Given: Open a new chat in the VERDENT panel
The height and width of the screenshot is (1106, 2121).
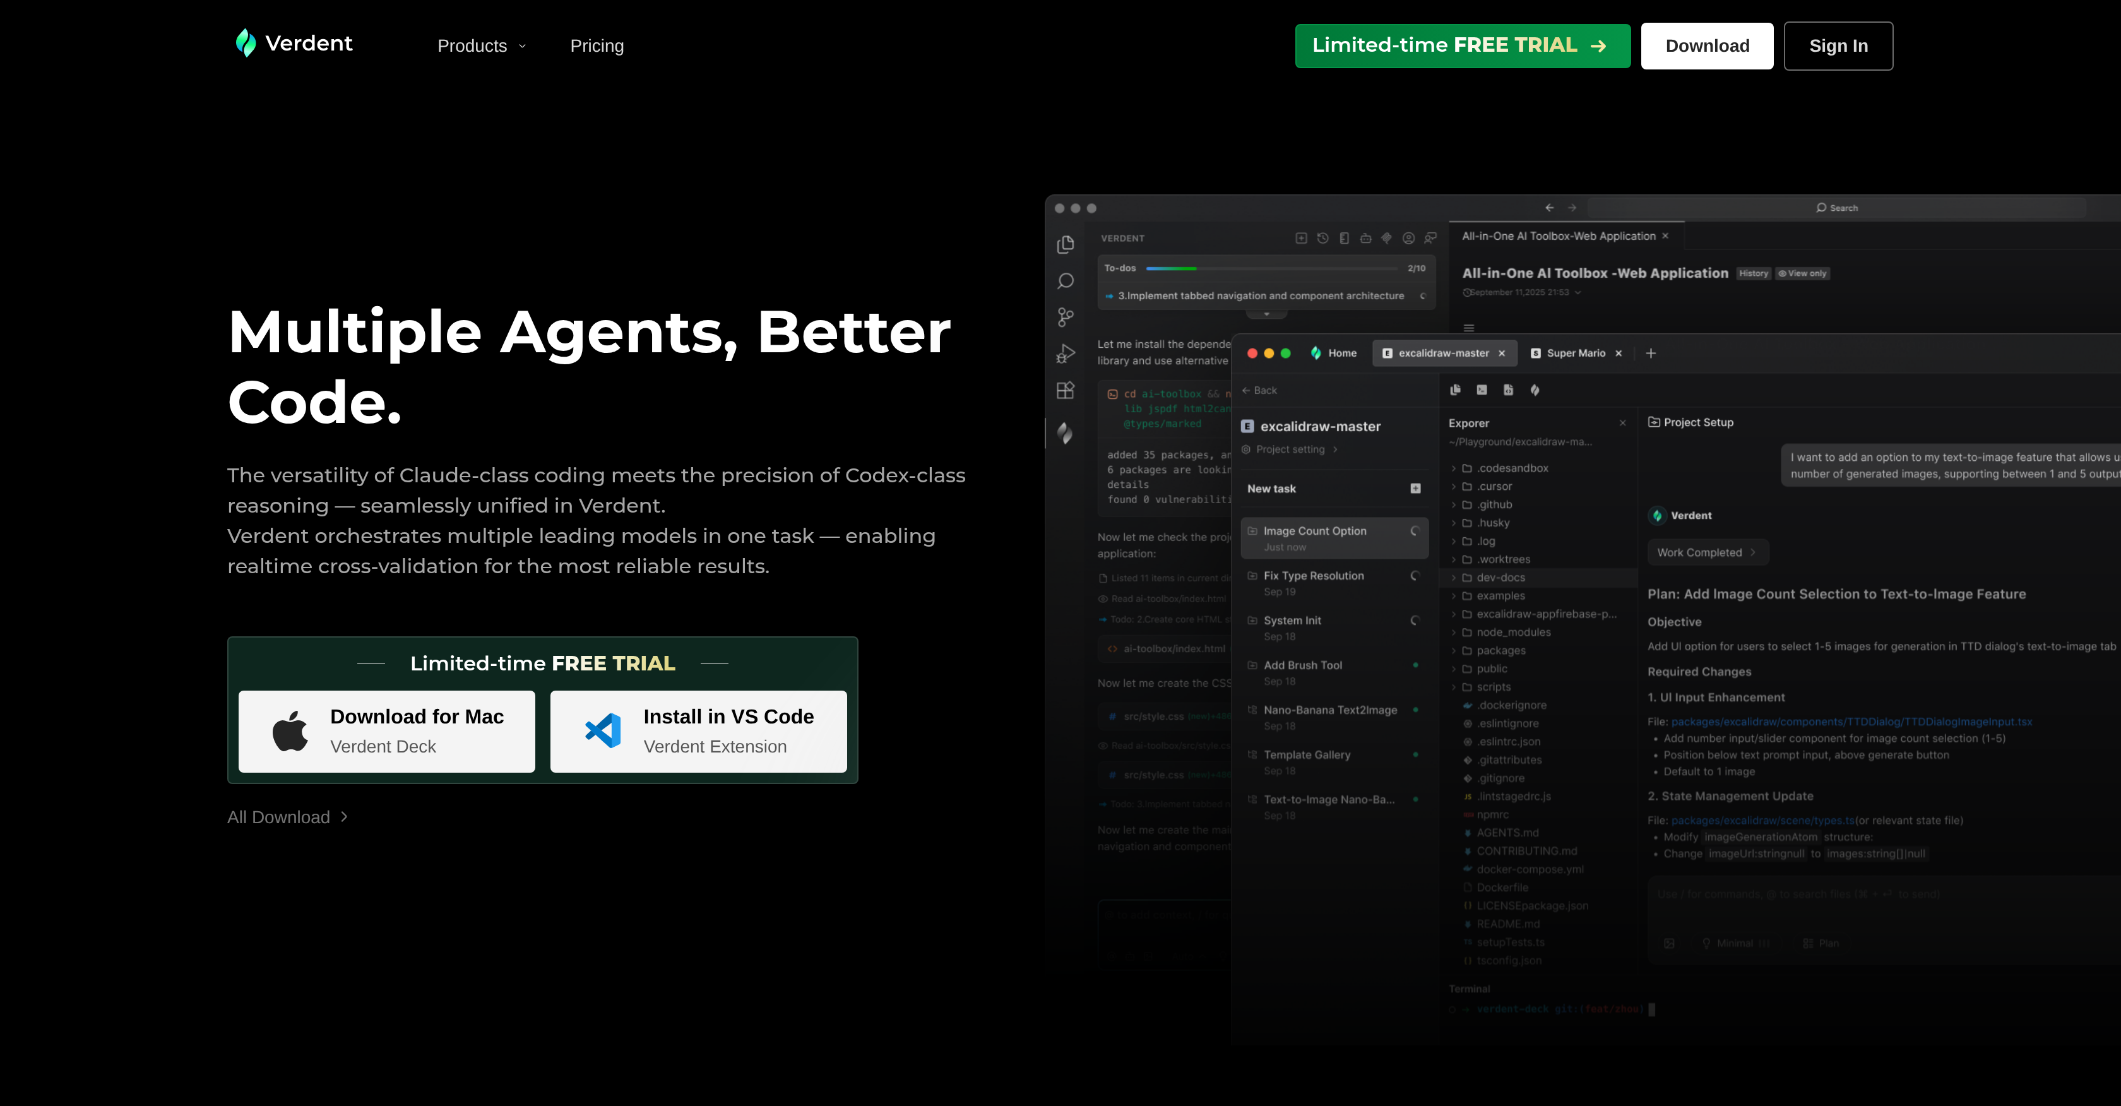Looking at the screenshot, I should (1302, 238).
